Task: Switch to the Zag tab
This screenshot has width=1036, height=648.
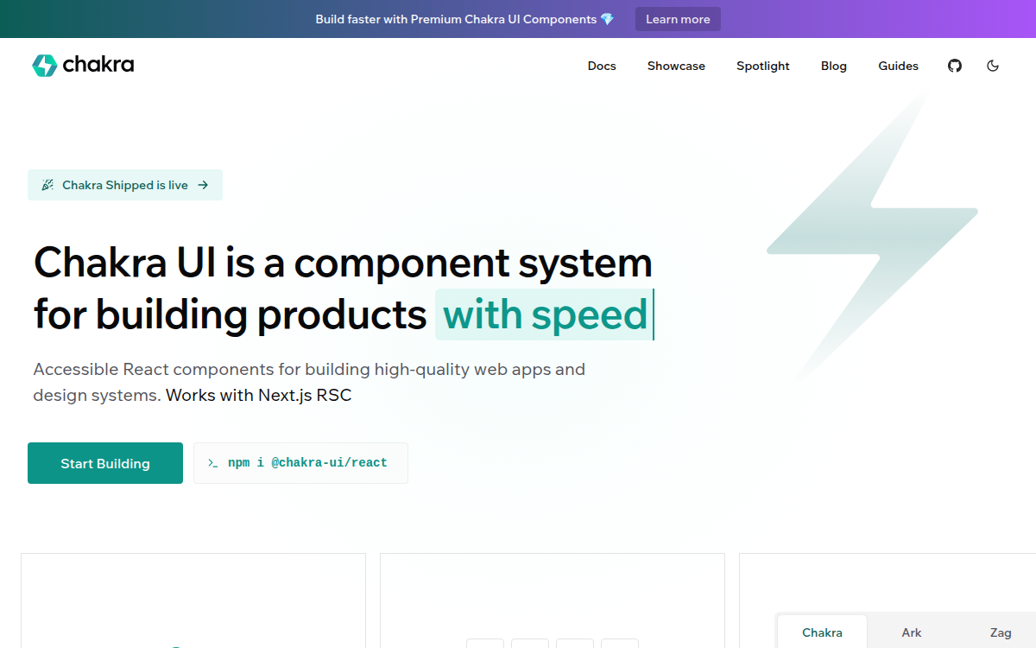Action: 1001,632
